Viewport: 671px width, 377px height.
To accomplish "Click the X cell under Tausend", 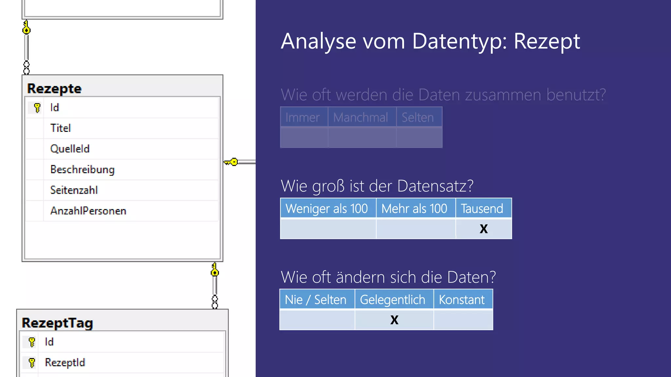I will point(484,228).
